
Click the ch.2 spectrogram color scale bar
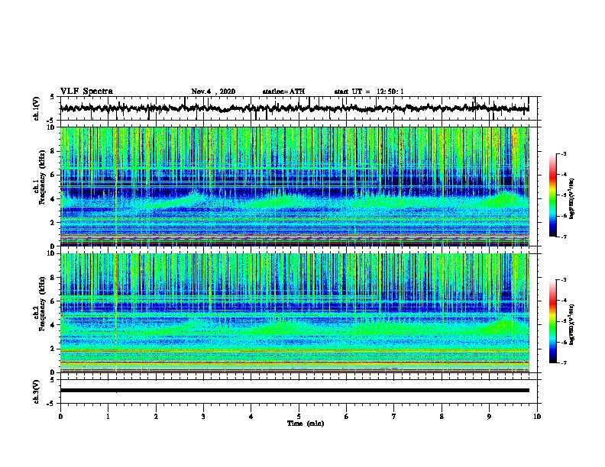552,321
